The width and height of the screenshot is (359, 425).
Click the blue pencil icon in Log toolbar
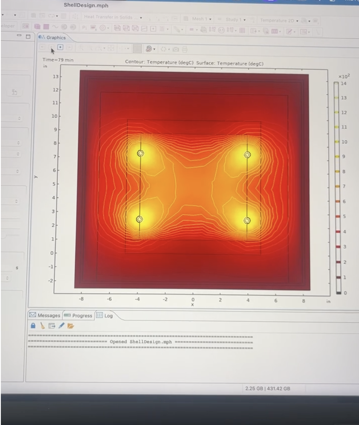[x=61, y=325]
